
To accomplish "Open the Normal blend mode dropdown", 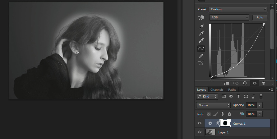I will tap(213, 105).
